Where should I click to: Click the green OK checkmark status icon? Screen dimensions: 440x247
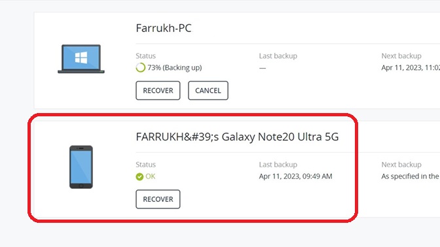tap(139, 176)
